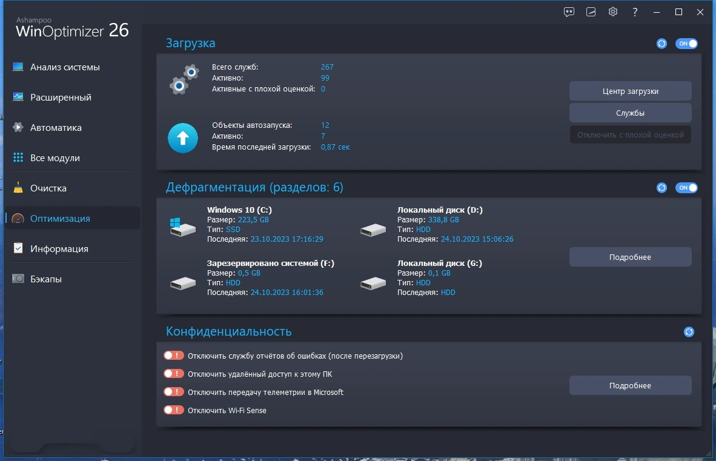Image resolution: width=716 pixels, height=461 pixels.
Task: Open Бэкапы section
Action: (72, 279)
